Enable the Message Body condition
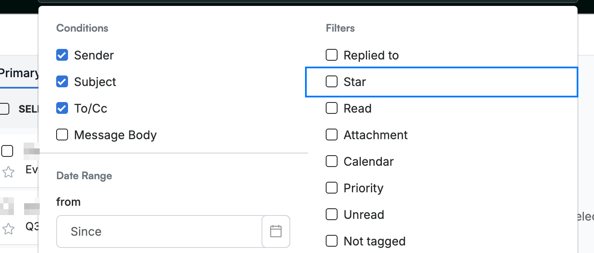Viewport: 594px width, 253px height. 62,135
